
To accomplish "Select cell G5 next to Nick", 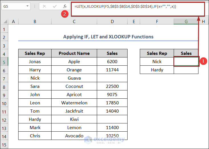I will click(x=186, y=61).
